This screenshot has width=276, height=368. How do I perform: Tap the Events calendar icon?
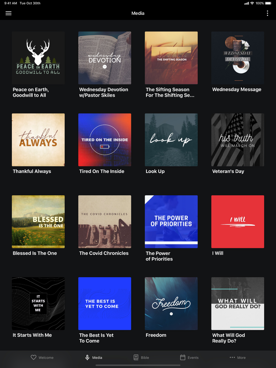(x=183, y=357)
